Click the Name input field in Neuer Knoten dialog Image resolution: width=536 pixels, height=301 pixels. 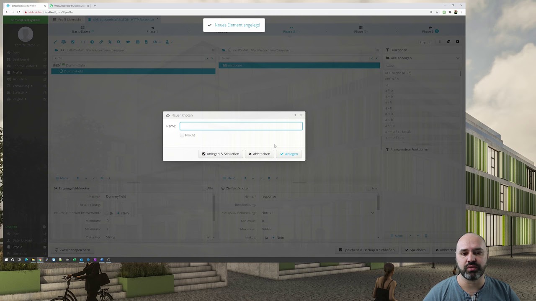pos(241,126)
